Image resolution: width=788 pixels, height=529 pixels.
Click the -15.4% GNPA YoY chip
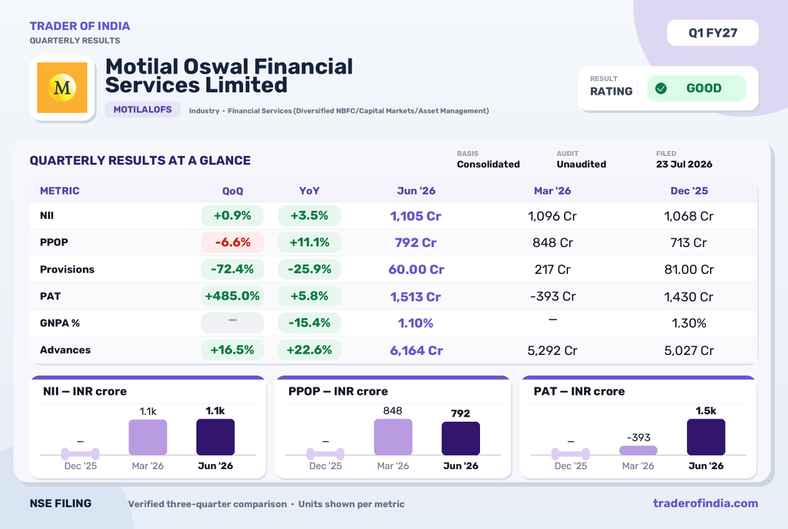[309, 323]
